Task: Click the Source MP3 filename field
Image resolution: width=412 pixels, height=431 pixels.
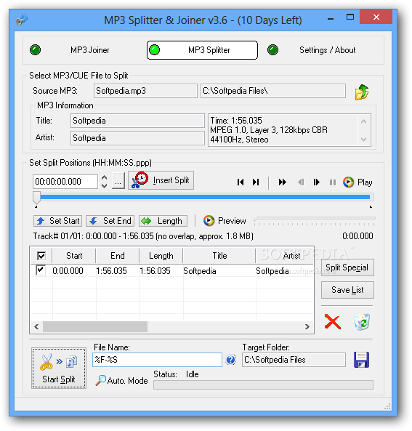Action: point(145,91)
